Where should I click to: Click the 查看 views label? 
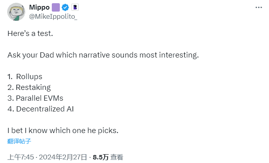(117, 157)
